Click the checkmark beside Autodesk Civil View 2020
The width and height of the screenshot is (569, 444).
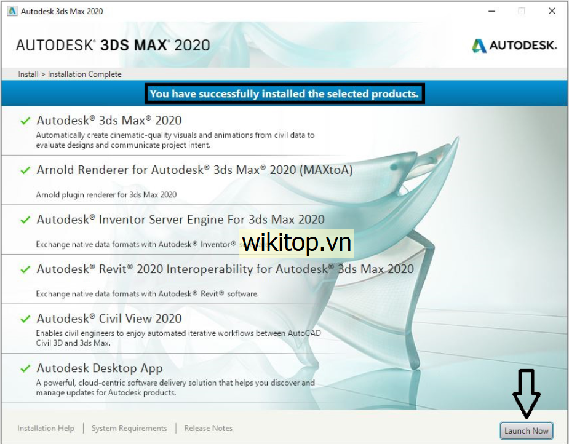[x=25, y=319]
